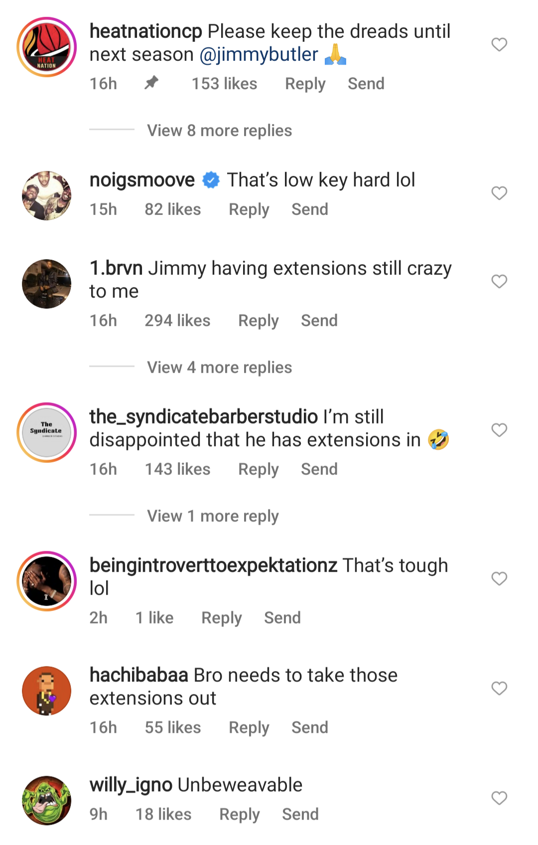538x845 pixels.
Task: Expand 'View 4 more replies'
Action: pyautogui.click(x=219, y=367)
